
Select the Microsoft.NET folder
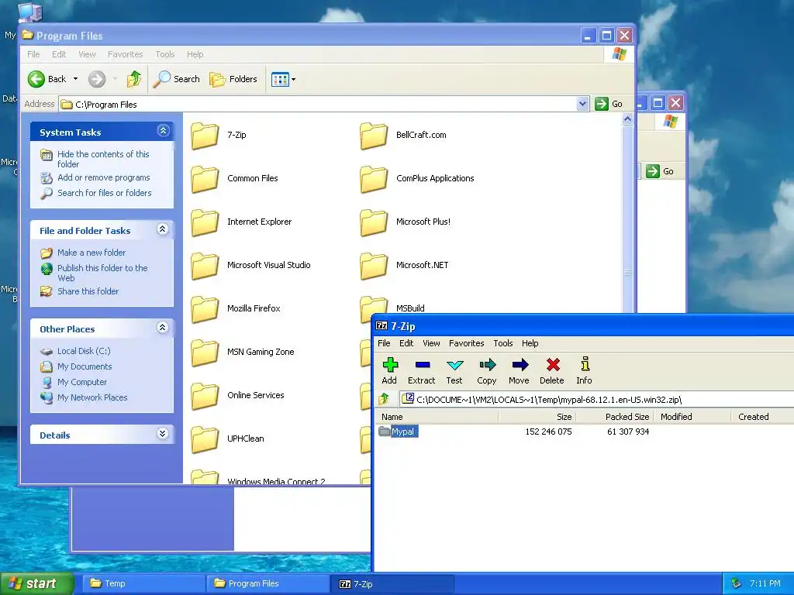[405, 265]
